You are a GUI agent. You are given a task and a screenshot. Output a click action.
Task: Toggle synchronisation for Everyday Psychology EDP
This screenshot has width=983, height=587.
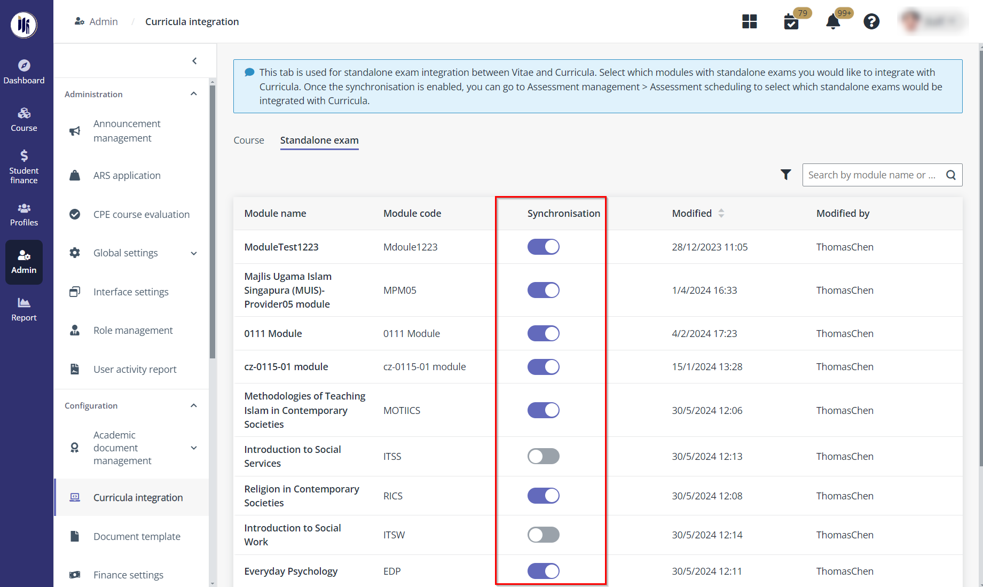[543, 571]
